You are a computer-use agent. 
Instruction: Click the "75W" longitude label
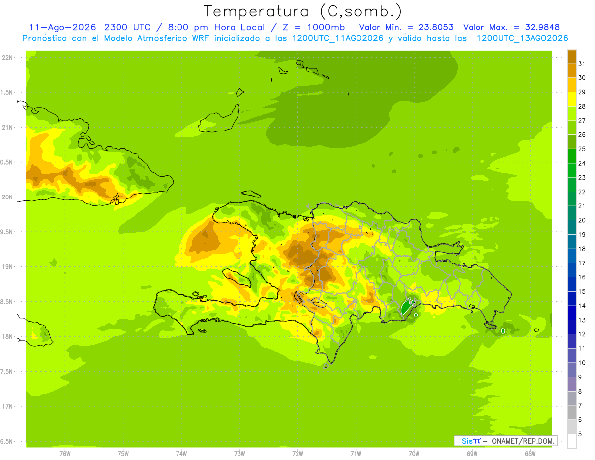[123, 454]
